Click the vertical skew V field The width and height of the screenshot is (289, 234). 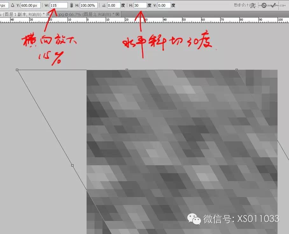tap(164, 5)
